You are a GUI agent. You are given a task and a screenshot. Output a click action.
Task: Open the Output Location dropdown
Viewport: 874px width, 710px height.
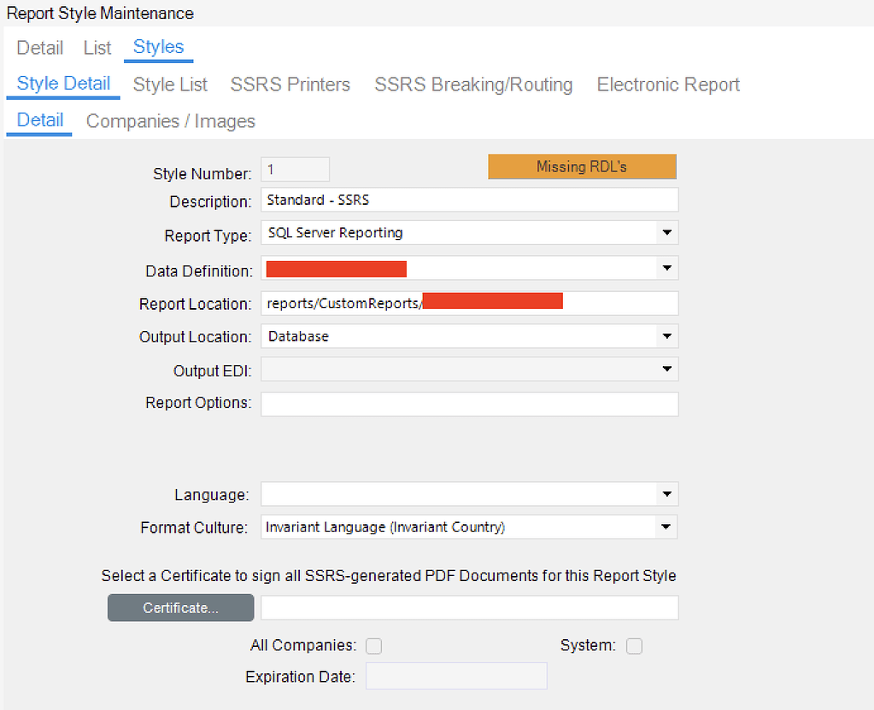pos(666,335)
